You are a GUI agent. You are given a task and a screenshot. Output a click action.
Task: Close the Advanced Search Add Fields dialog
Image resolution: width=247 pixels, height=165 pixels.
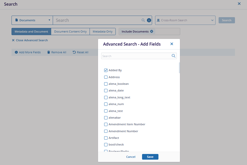(x=172, y=44)
